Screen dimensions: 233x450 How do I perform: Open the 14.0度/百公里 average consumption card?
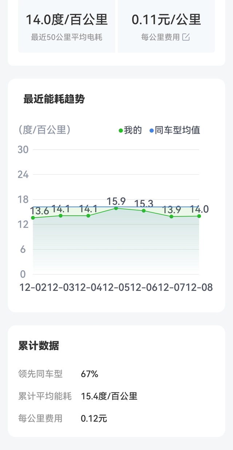[67, 26]
